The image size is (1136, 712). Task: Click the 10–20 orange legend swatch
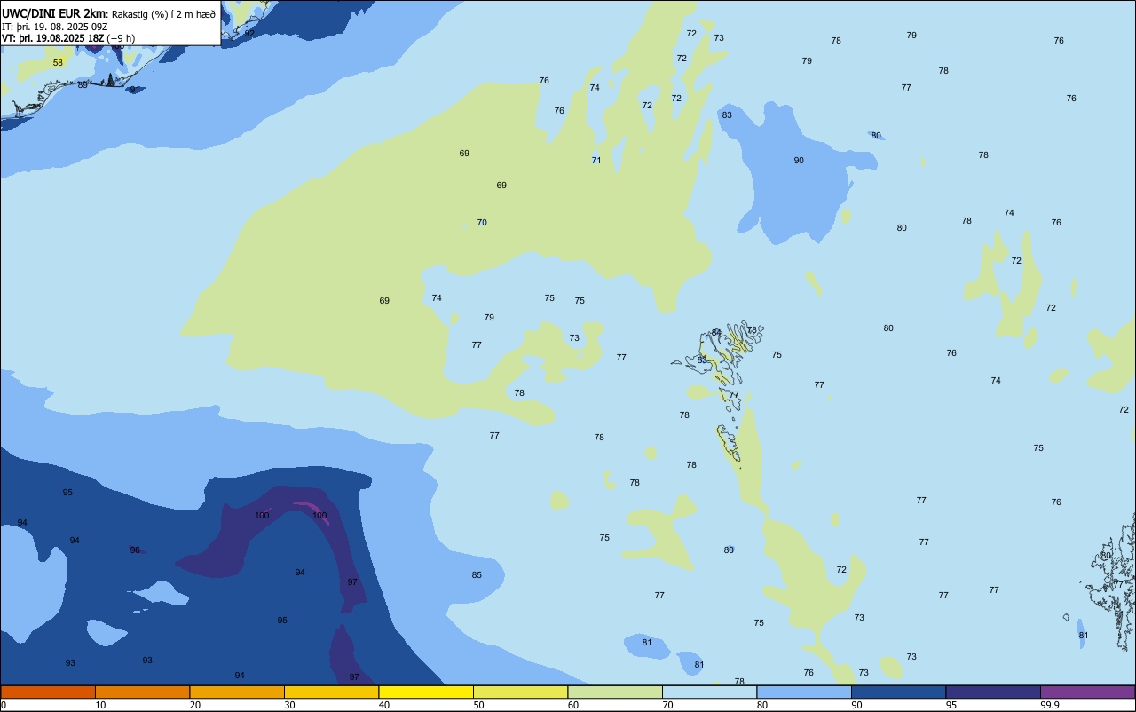pyautogui.click(x=142, y=692)
